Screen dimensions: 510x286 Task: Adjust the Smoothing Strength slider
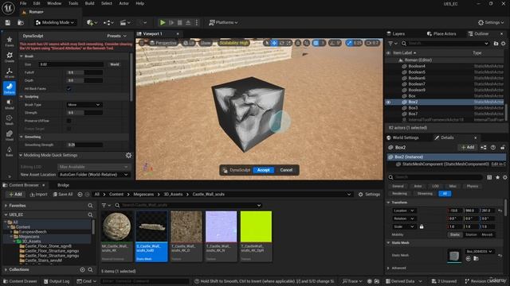pyautogui.click(x=84, y=145)
